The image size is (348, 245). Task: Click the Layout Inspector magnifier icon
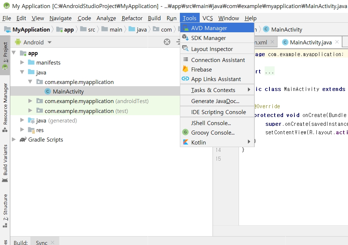(185, 48)
